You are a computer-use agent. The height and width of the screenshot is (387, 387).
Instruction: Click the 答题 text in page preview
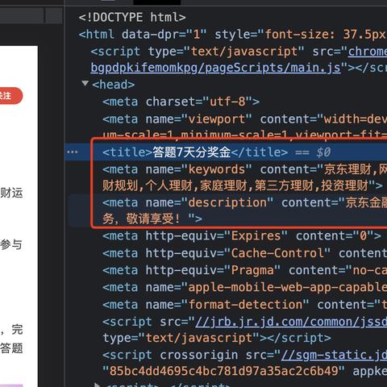11,348
